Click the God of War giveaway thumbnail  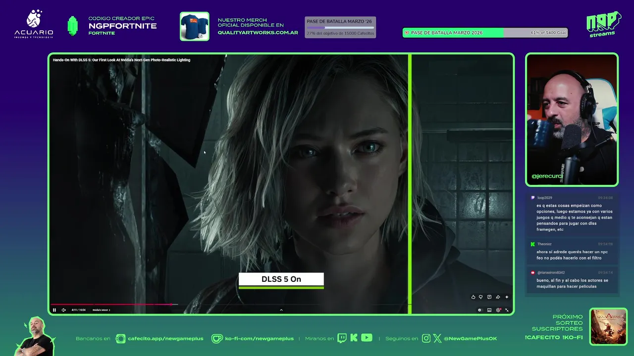pos(608,326)
